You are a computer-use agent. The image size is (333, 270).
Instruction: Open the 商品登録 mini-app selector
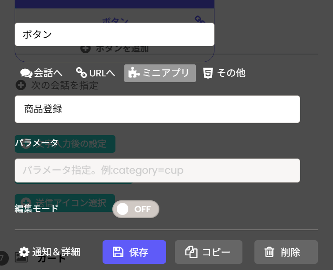click(157, 109)
